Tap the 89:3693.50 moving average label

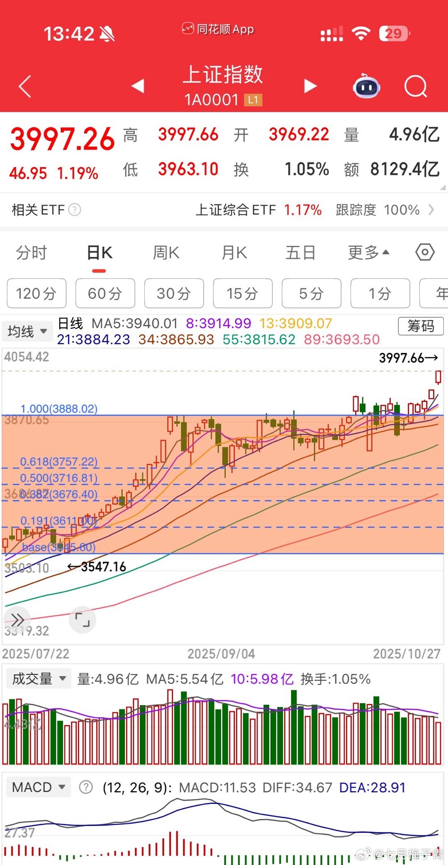coord(342,339)
